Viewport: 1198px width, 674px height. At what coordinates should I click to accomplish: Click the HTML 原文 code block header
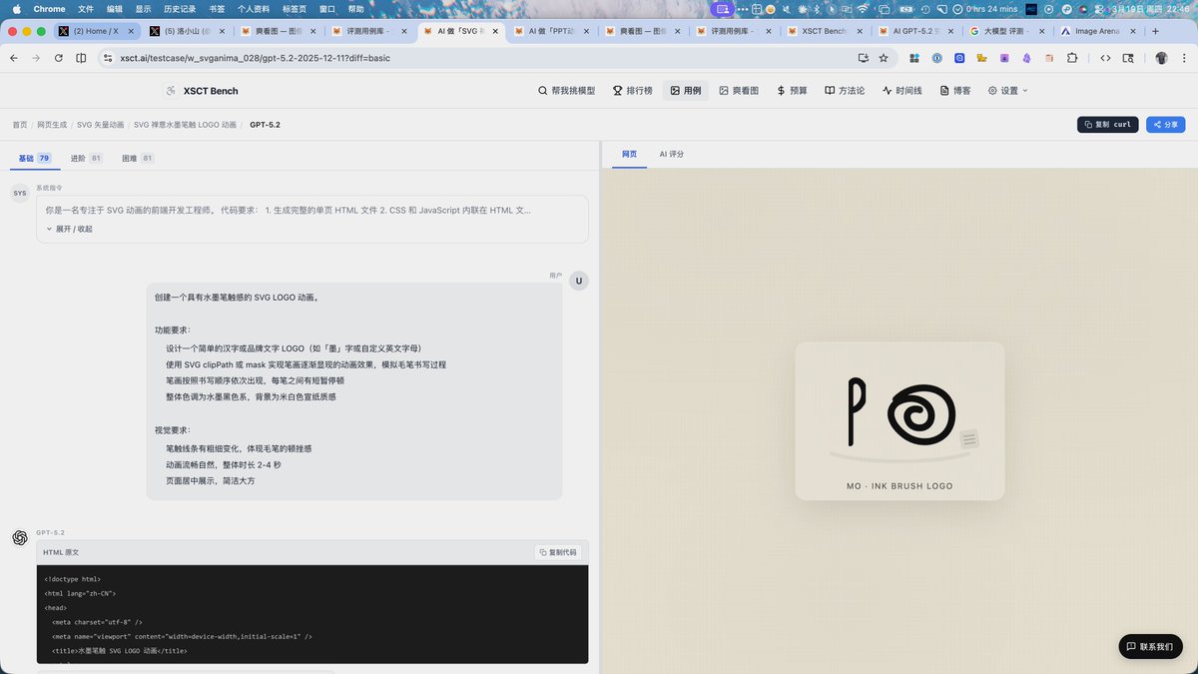coord(312,552)
